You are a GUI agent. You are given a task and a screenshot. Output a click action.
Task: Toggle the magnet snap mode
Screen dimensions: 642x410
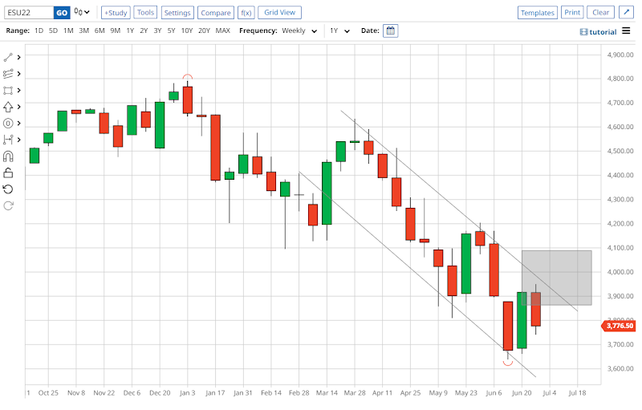[9, 156]
